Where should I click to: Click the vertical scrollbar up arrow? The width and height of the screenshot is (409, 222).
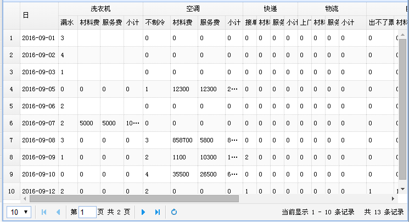[x=402, y=35]
